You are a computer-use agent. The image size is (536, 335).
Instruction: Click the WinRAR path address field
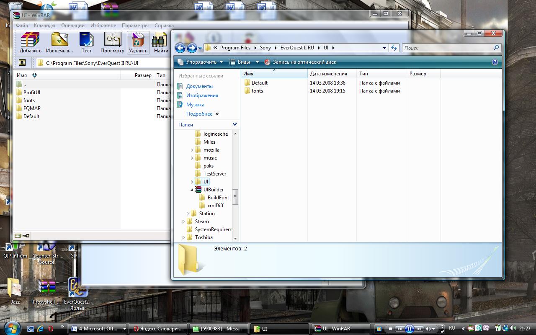click(x=103, y=63)
